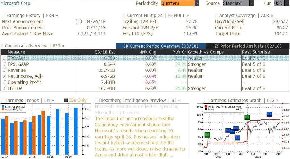Viewport: 290px width, 159px height.
Task: Select the EPS, Adj+ row
Action: [x=145, y=58]
